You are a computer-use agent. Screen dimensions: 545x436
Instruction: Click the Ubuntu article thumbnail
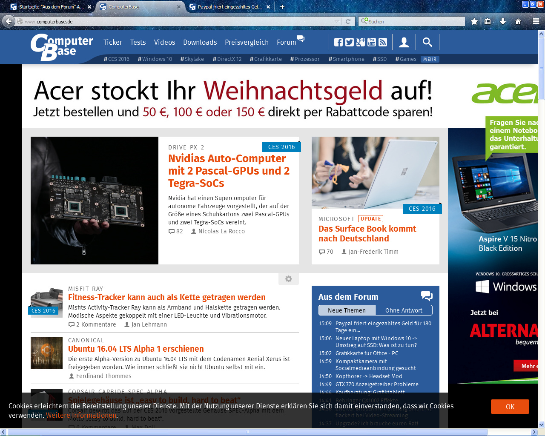click(46, 353)
